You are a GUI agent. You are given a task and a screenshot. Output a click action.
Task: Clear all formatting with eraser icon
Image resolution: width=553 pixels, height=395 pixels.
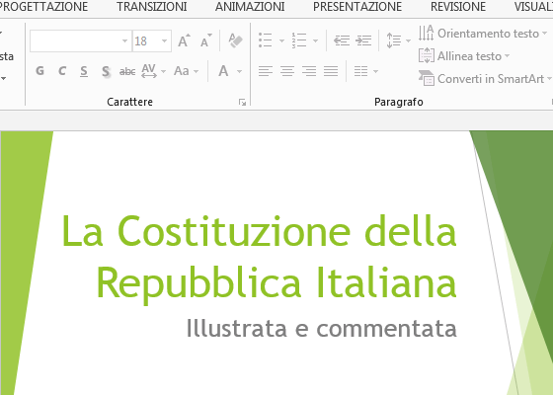pyautogui.click(x=235, y=40)
